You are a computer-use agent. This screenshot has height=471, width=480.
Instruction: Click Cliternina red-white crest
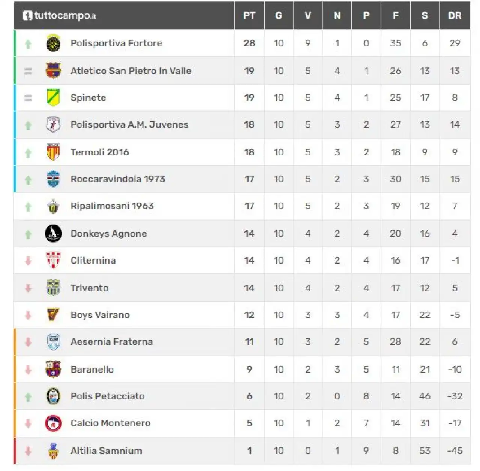[x=53, y=260]
